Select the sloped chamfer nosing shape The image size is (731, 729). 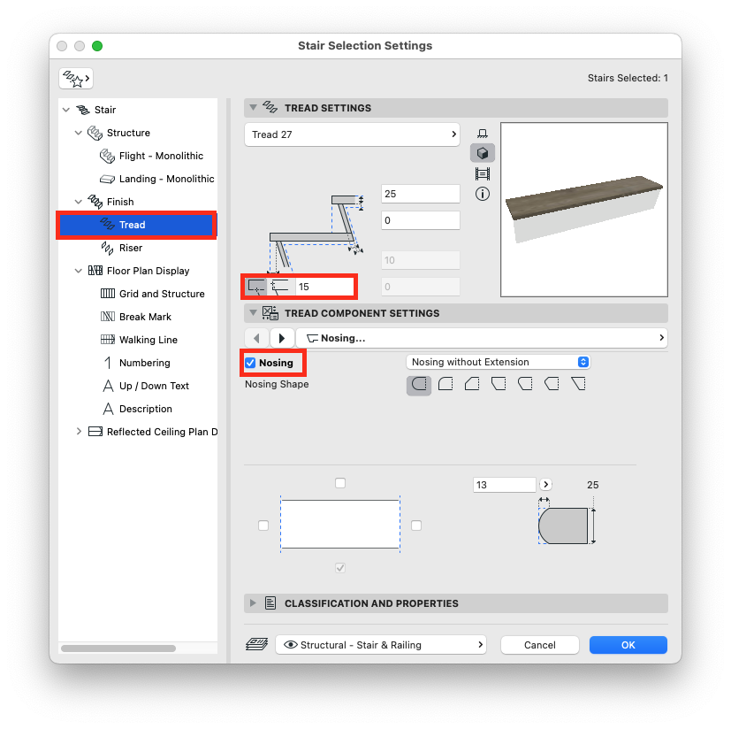(x=471, y=385)
